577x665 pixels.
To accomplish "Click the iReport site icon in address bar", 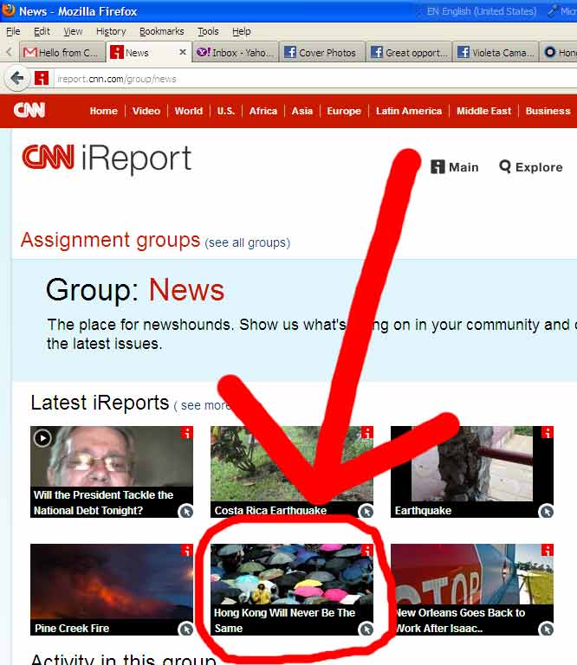I will coord(42,78).
